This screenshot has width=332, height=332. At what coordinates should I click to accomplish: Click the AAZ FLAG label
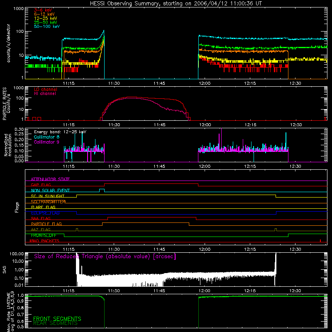[41, 229]
